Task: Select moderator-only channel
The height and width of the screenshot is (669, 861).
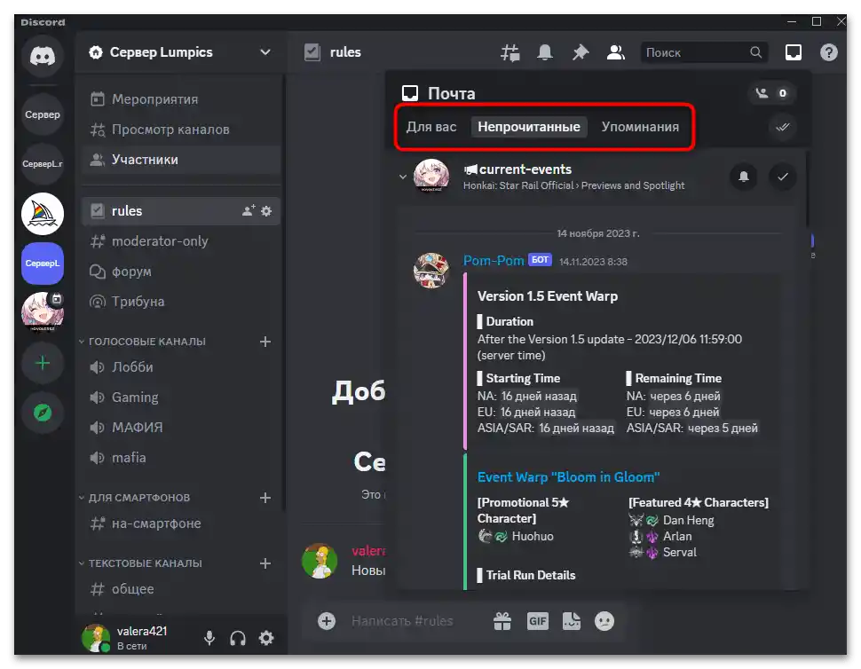Action: point(181,241)
